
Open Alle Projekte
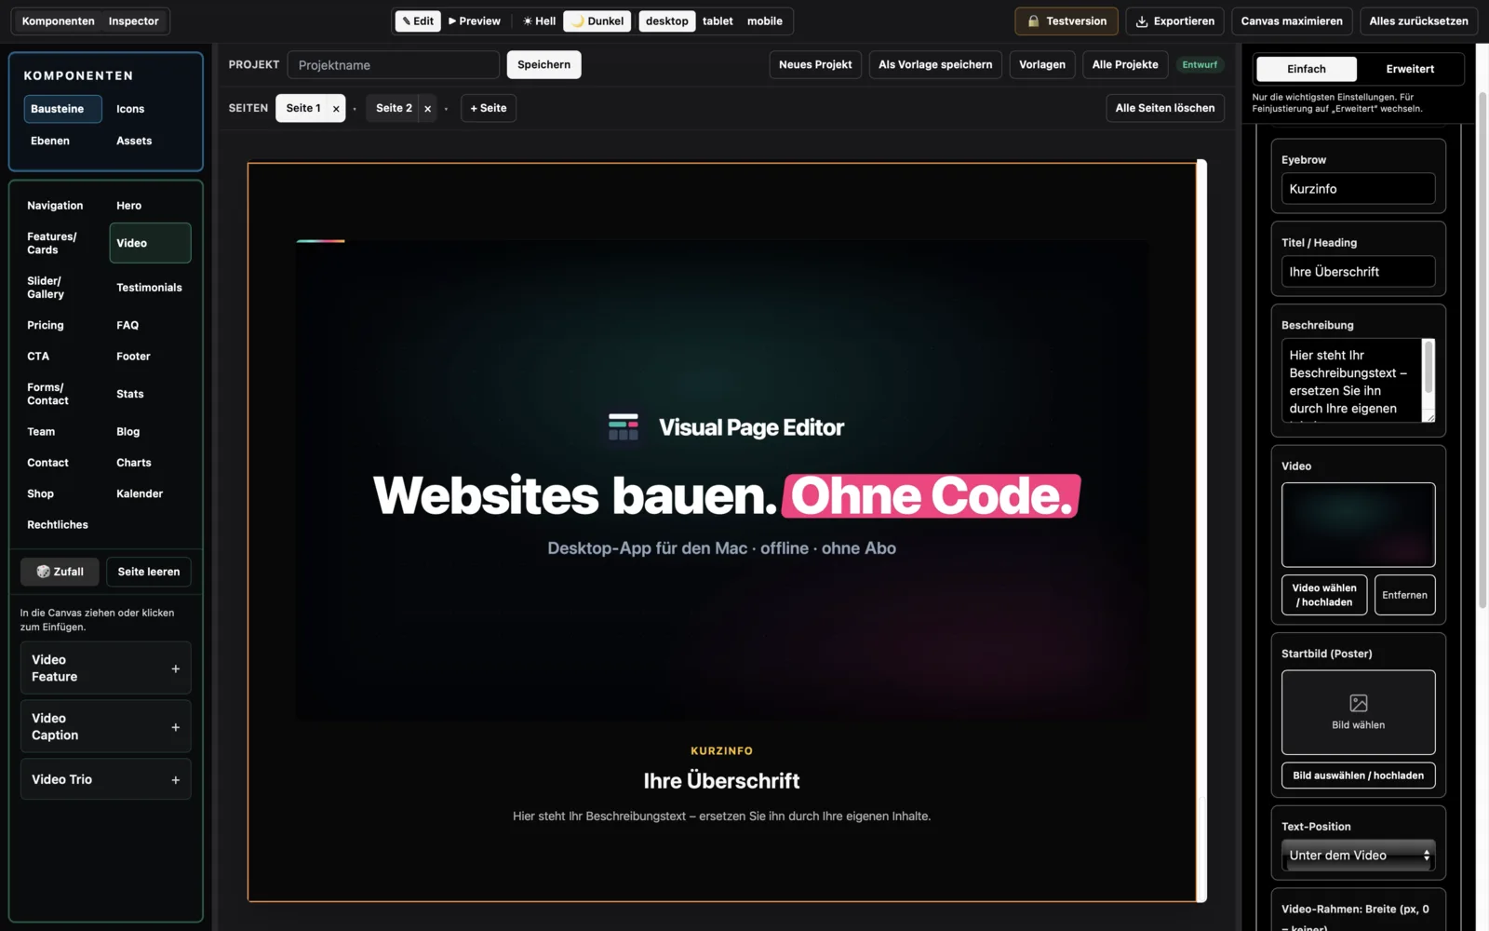click(x=1125, y=64)
